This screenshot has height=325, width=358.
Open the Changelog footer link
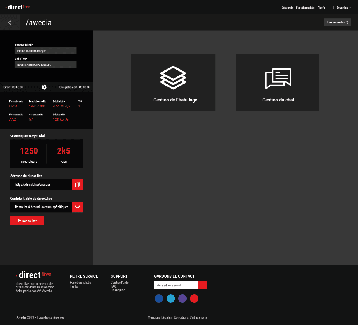pos(118,290)
